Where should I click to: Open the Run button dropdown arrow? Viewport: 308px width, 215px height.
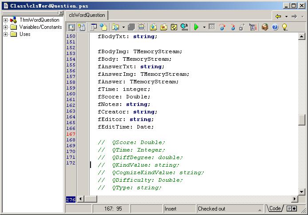click(204, 27)
